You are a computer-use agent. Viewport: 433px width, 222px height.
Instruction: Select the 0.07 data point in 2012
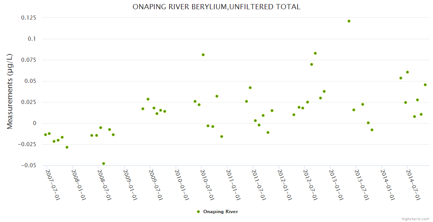312,64
